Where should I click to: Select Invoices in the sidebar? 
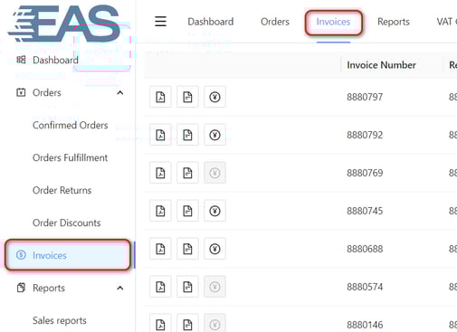coord(68,255)
